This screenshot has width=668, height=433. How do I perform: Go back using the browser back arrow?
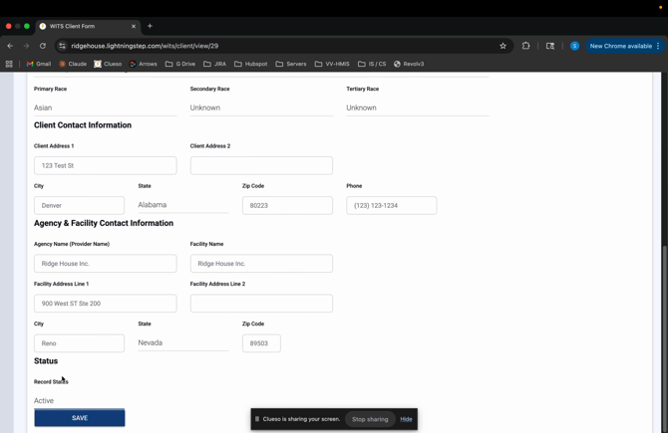click(10, 46)
